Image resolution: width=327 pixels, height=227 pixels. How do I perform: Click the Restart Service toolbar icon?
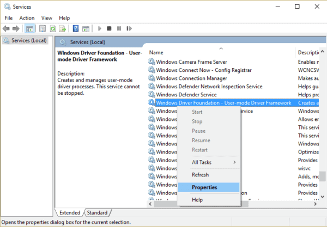(x=130, y=28)
